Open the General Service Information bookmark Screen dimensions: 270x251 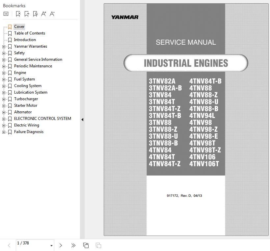tap(38, 59)
